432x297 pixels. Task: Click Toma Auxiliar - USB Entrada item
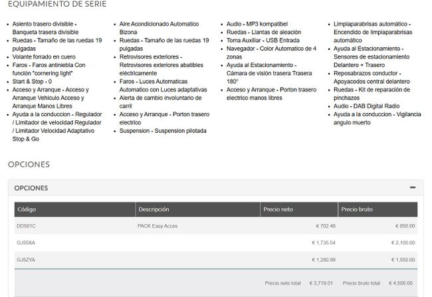[x=263, y=41]
